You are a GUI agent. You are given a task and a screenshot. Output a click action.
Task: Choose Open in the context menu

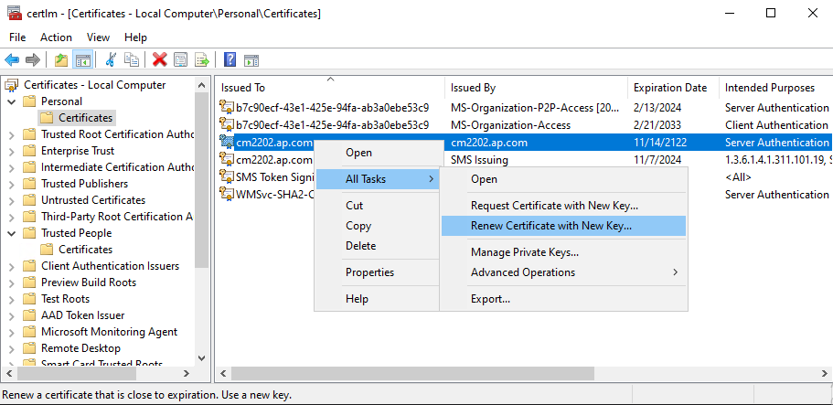377,153
